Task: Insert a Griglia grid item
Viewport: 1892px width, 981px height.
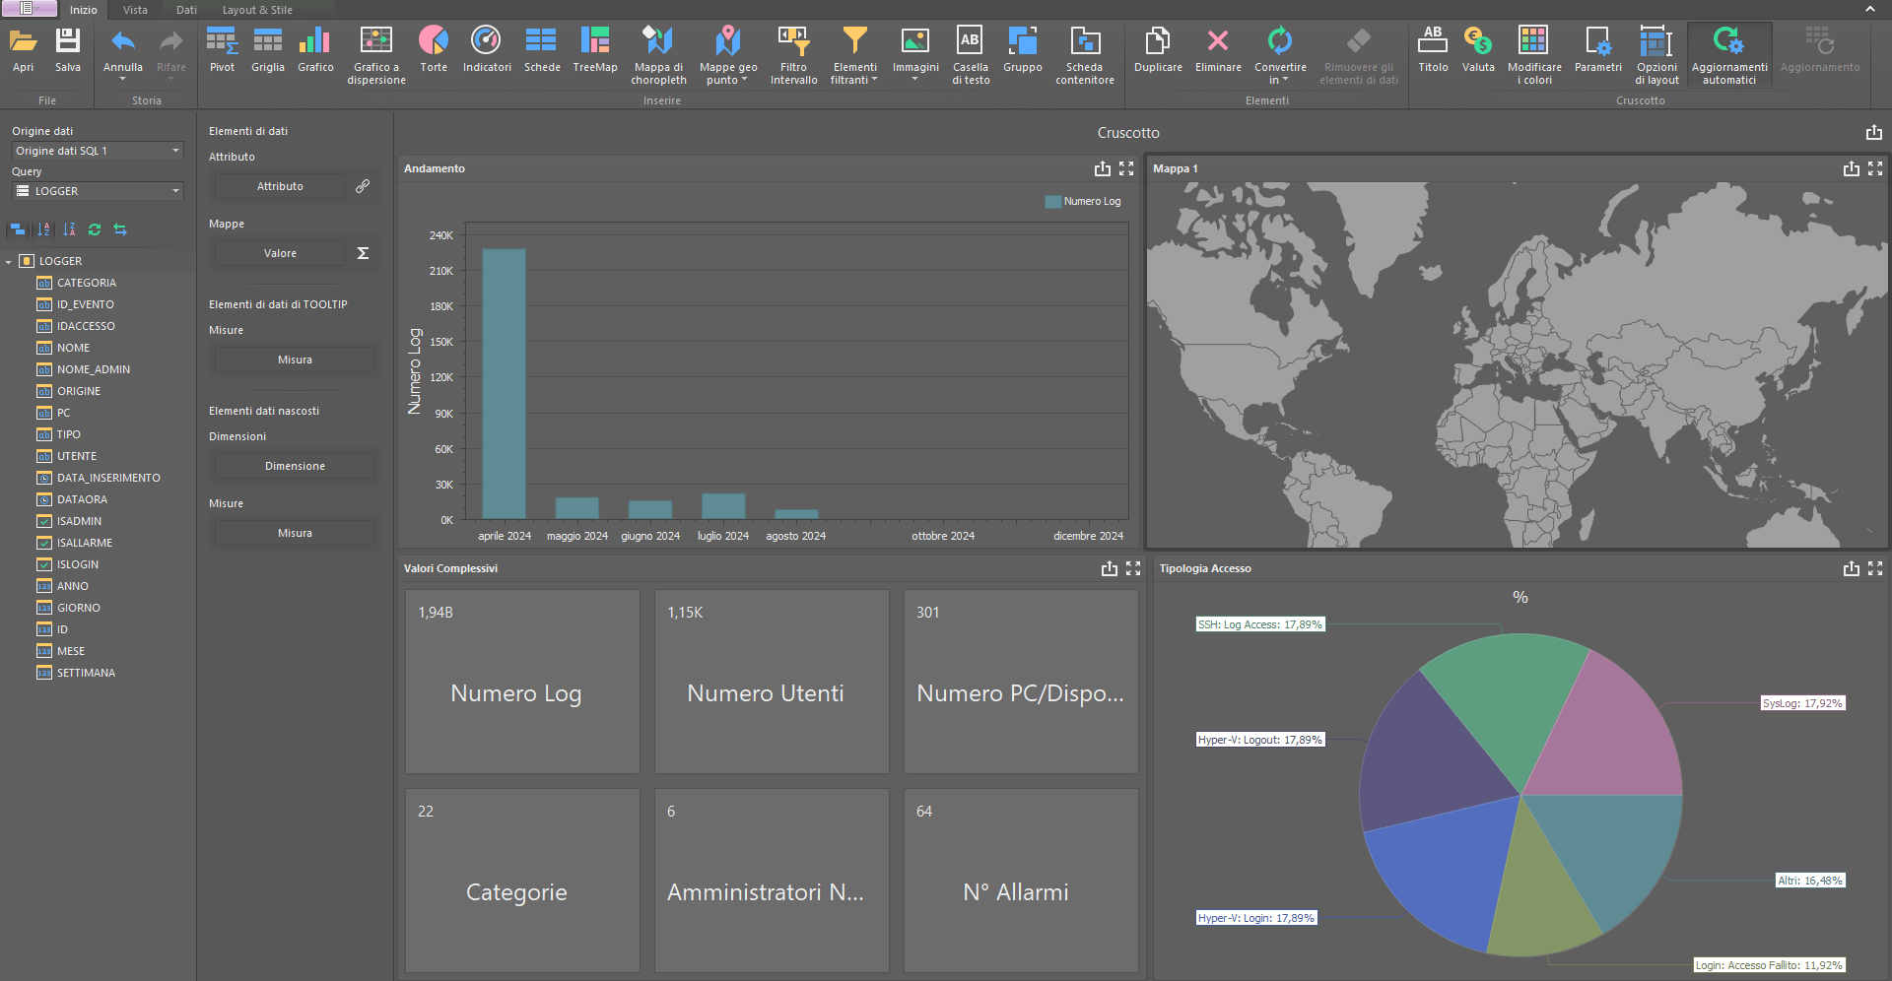Action: coord(268,51)
